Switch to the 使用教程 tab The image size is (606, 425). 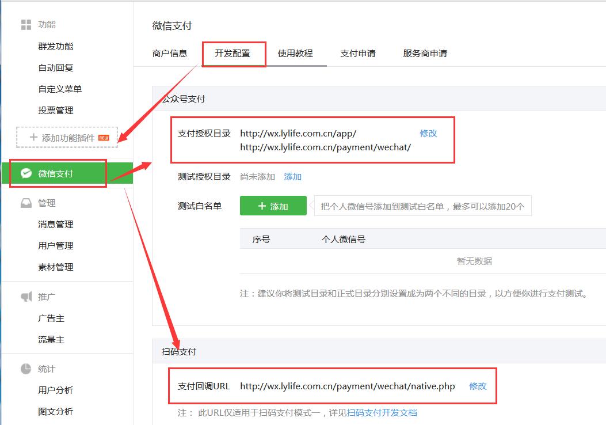point(295,54)
